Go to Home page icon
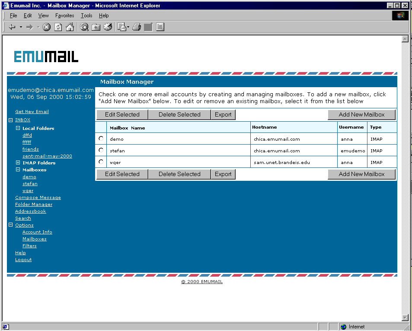The width and height of the screenshot is (412, 331). point(70,27)
